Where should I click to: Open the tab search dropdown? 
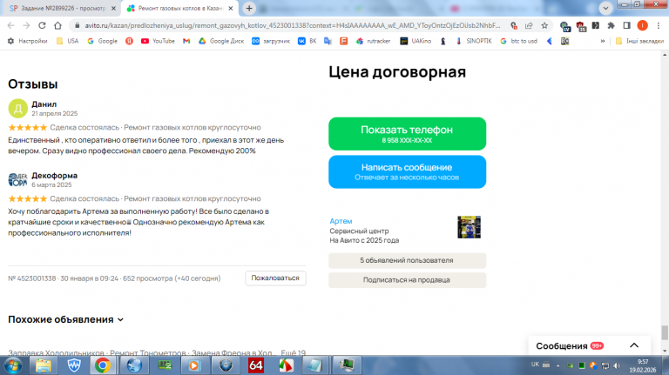[x=605, y=8]
